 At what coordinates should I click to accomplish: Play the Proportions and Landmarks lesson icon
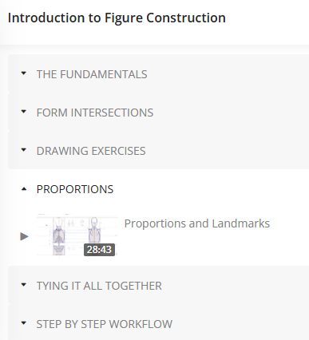pyautogui.click(x=24, y=236)
